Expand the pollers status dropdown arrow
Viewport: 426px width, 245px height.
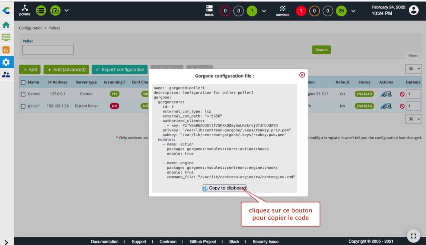(x=67, y=10)
